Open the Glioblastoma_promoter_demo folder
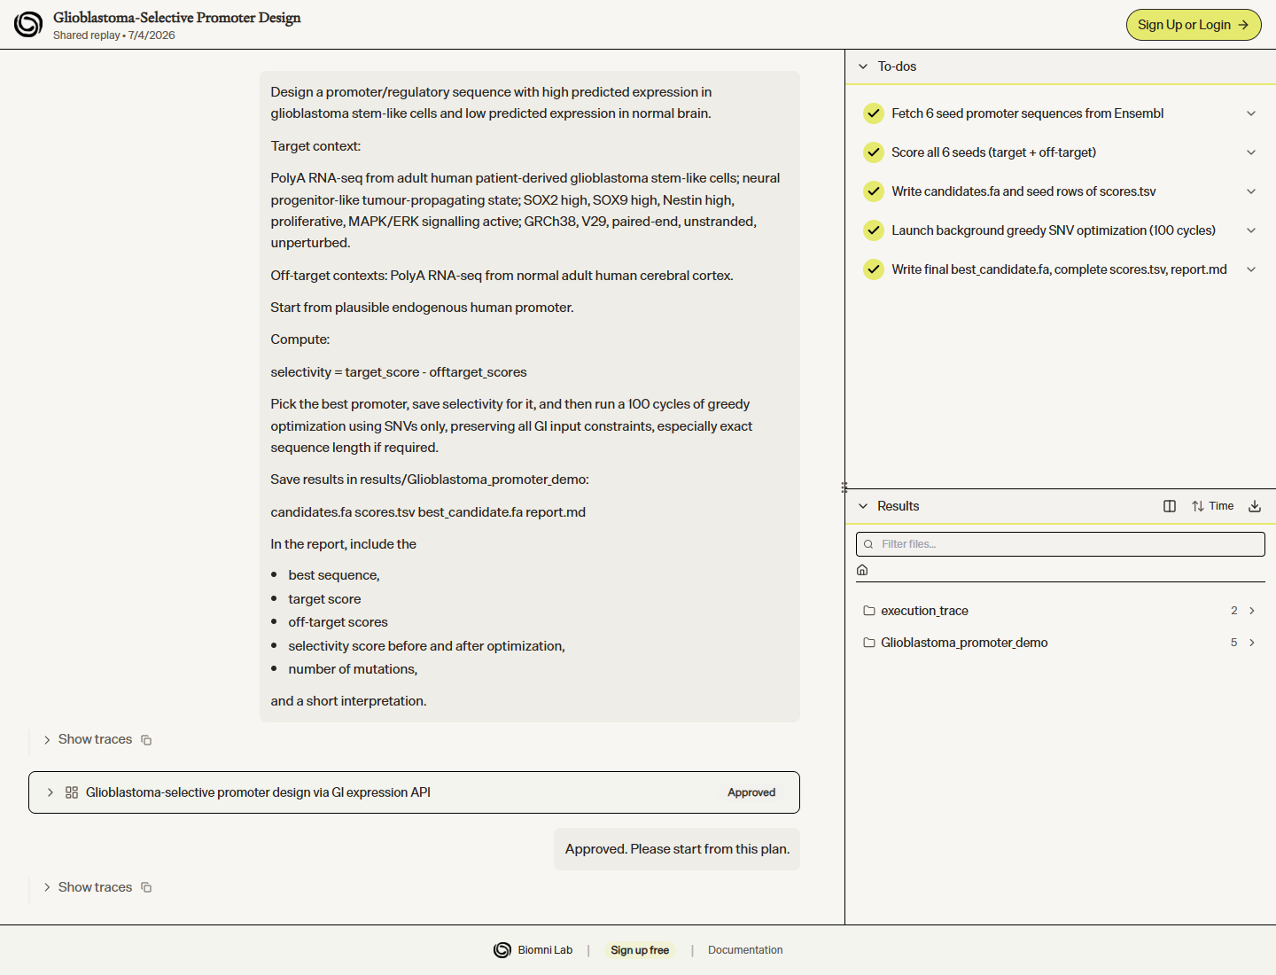1276x975 pixels. tap(1061, 643)
